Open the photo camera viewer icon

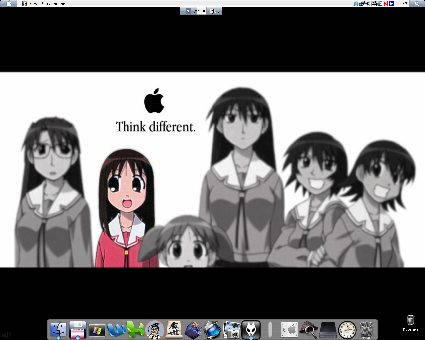pyautogui.click(x=232, y=330)
